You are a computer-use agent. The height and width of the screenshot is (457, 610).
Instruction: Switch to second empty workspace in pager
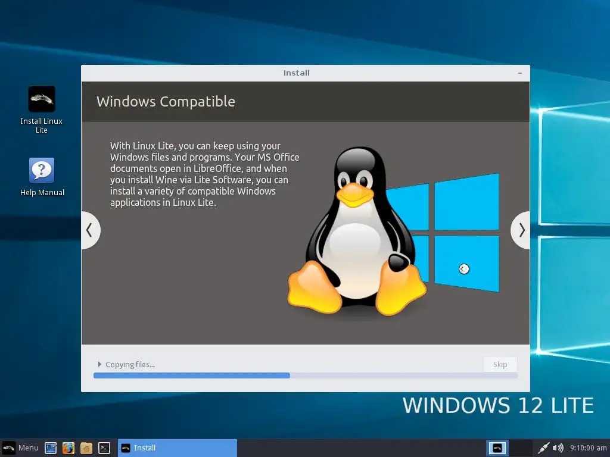tap(521, 448)
